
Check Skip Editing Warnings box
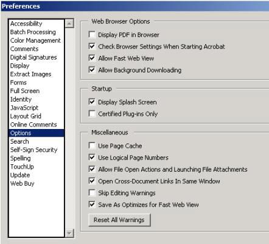click(92, 193)
